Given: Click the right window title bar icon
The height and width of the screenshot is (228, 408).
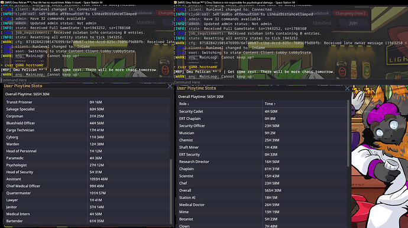Looking at the screenshot, I should point(176,2).
